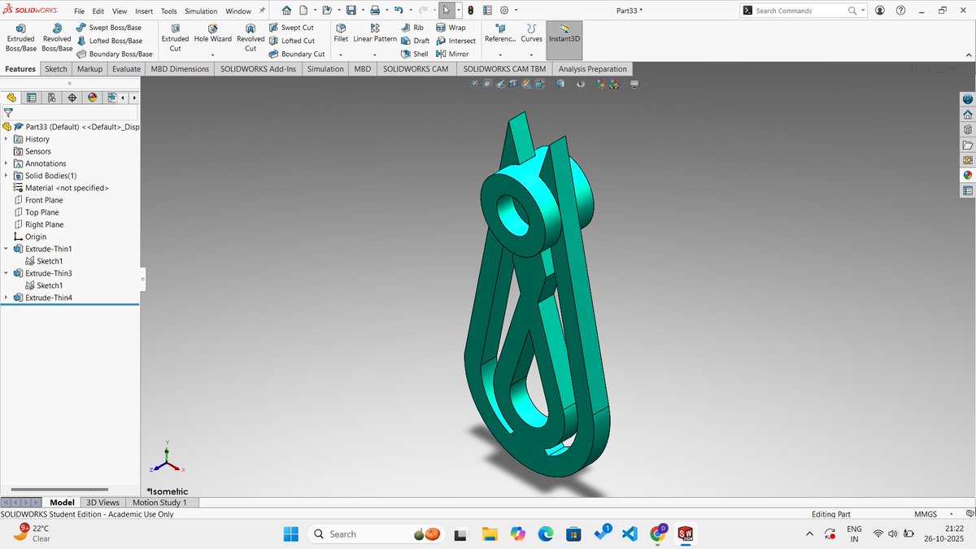Open the Hole Wizard tool
The image size is (976, 549).
(212, 33)
